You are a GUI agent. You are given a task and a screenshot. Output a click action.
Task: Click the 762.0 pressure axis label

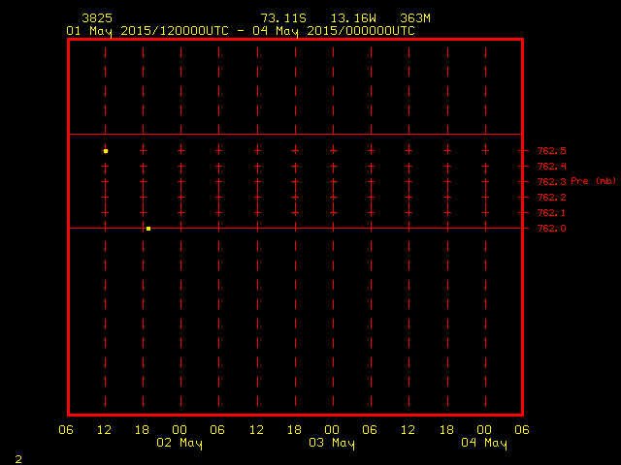(552, 229)
